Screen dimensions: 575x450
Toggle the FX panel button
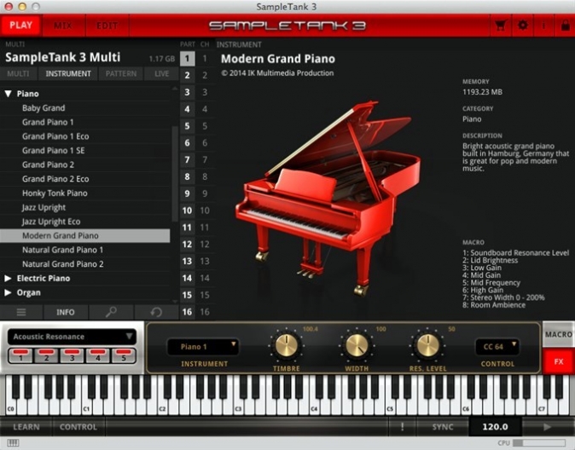pos(559,361)
